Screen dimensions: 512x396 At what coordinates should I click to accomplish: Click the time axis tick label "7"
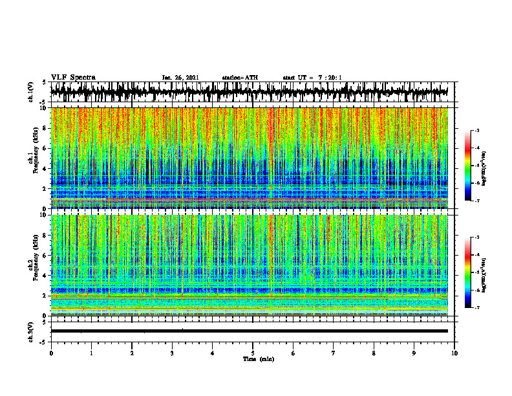coord(334,353)
